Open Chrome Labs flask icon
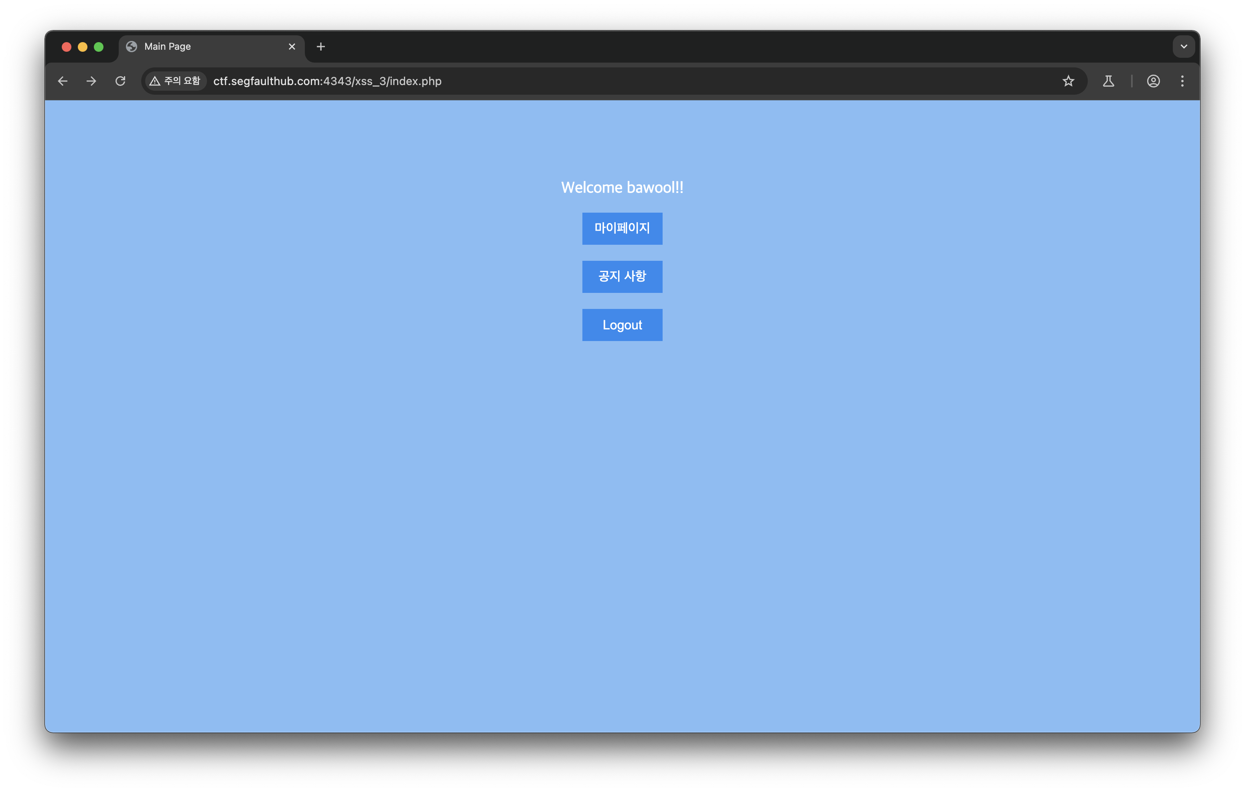The image size is (1245, 792). (x=1108, y=81)
